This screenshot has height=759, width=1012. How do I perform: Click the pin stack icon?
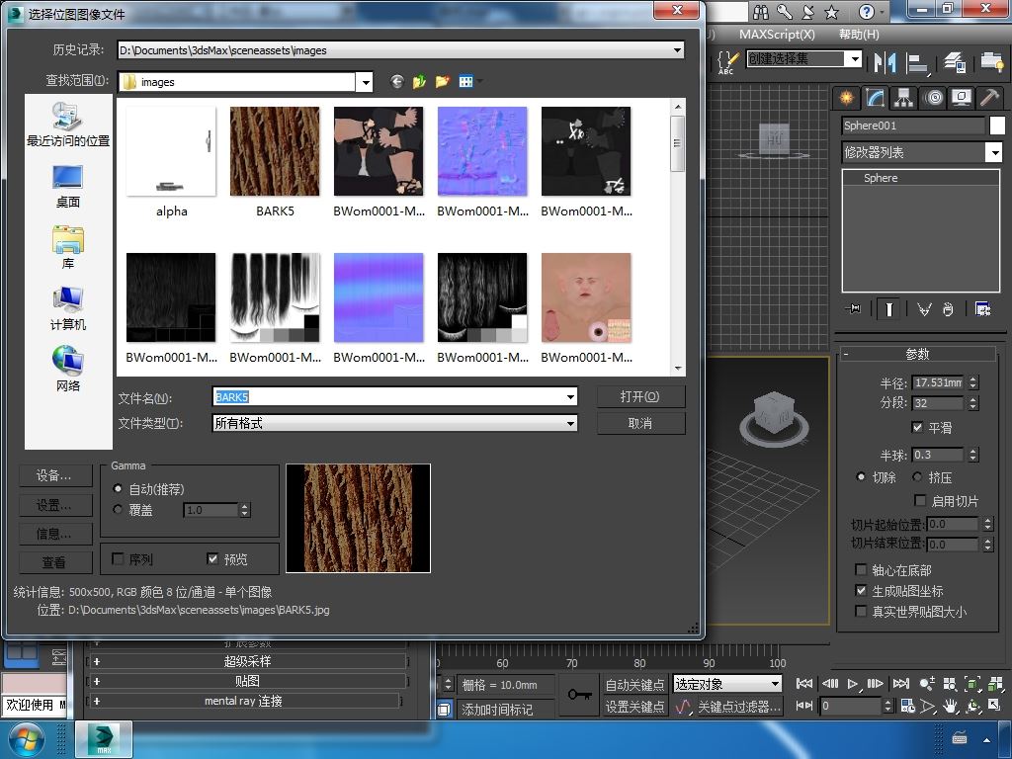tap(854, 309)
